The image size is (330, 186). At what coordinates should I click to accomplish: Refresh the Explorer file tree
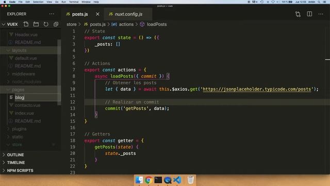click(x=46, y=24)
